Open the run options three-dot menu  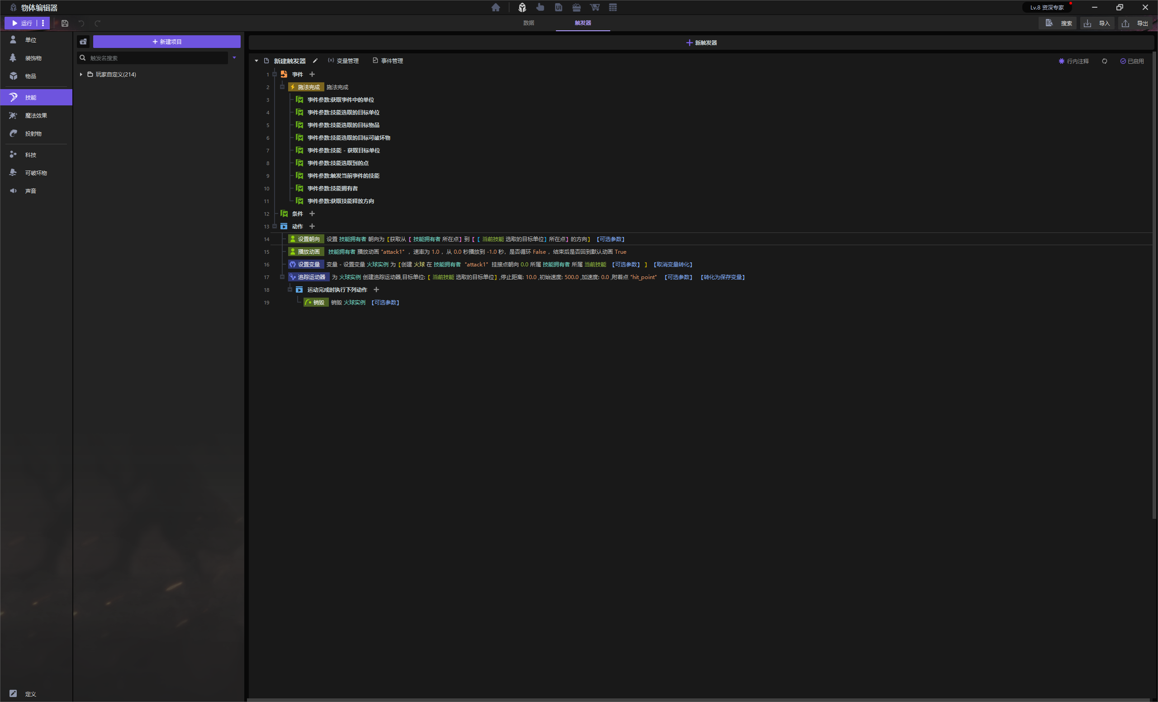click(43, 23)
